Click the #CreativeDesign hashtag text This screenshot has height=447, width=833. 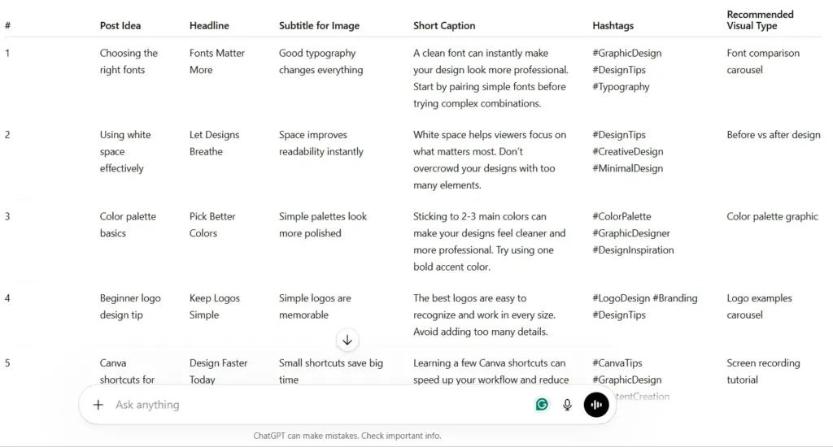tap(627, 152)
